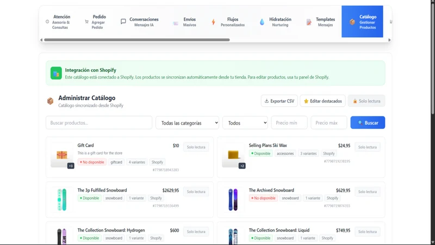This screenshot has height=245, width=435.
Task: Click Solo lectura on Collection Snowboard: Liquid
Action: pos(368,232)
